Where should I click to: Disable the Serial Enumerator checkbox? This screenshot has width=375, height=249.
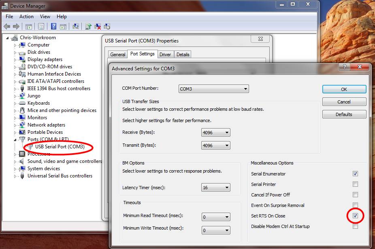pyautogui.click(x=355, y=174)
